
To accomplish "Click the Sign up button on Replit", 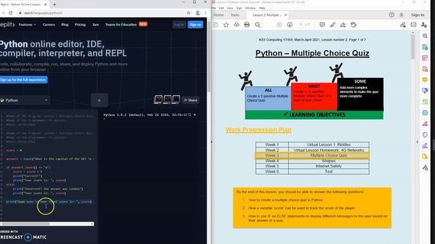I will 195,24.
